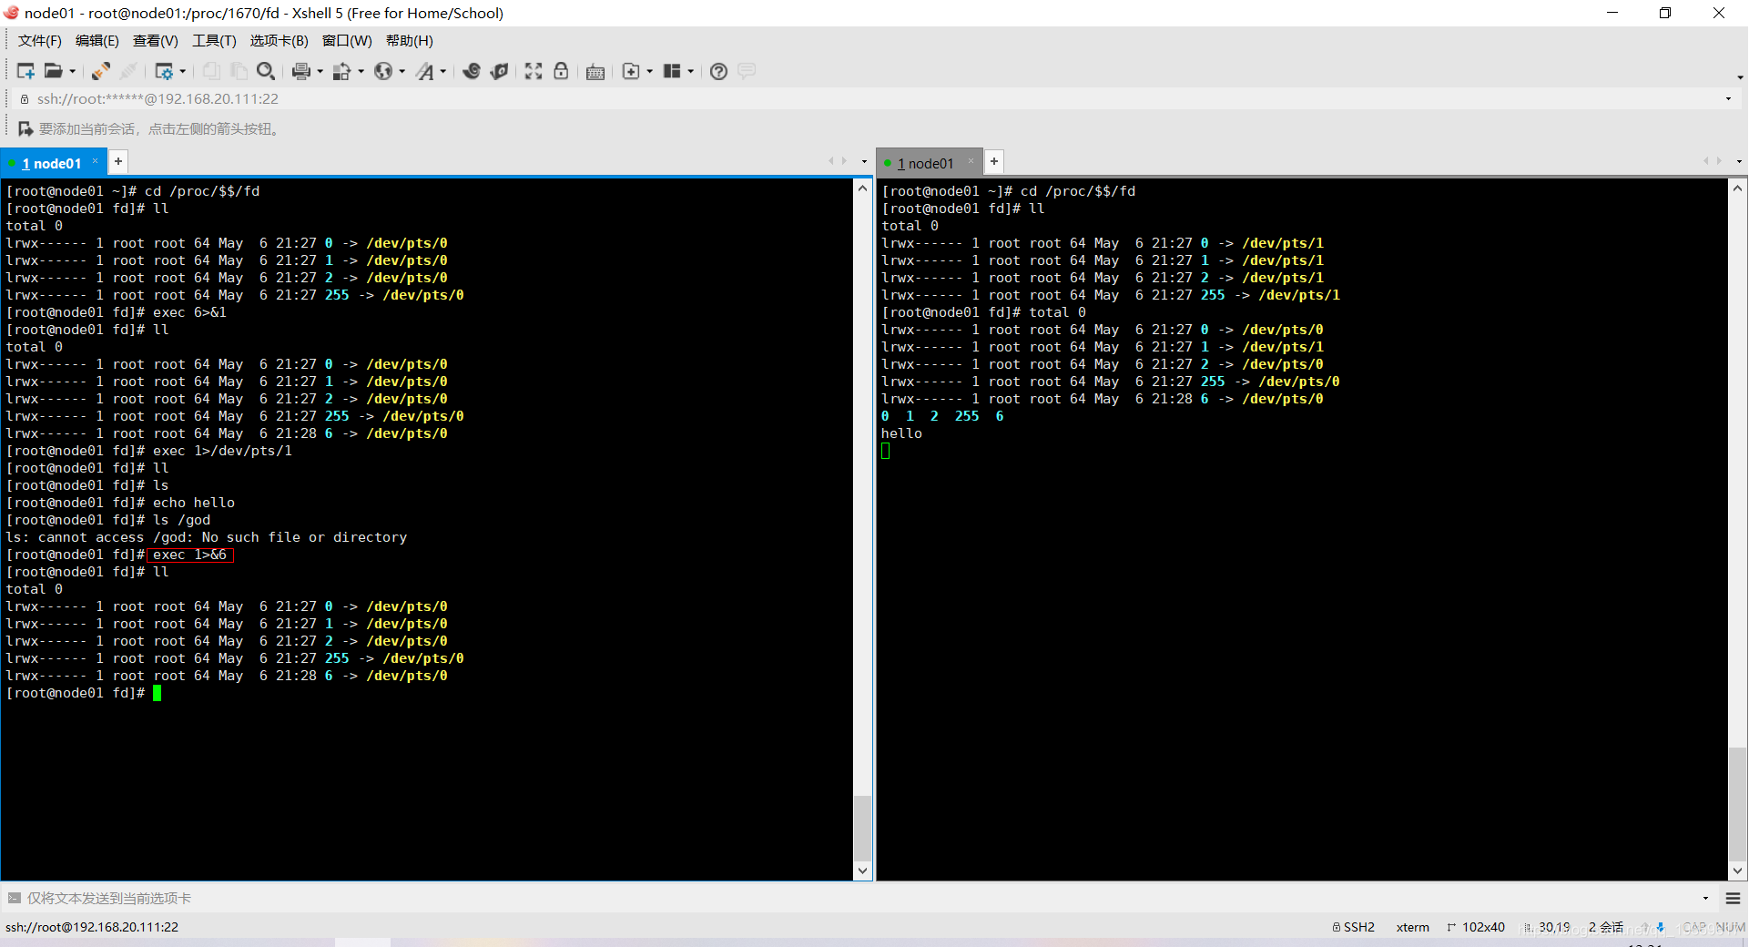Click left pane next-tab arrow
The image size is (1749, 947).
point(845,161)
